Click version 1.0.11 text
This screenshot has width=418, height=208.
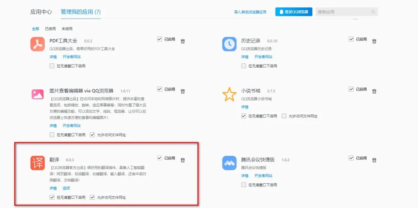(x=125, y=91)
